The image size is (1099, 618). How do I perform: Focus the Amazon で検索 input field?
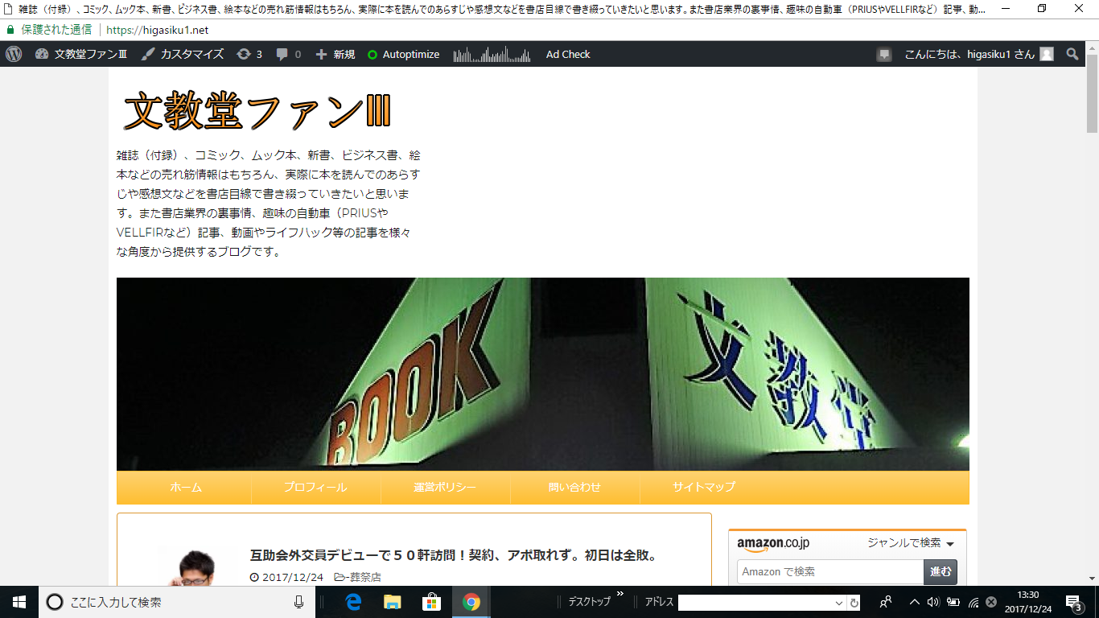pyautogui.click(x=830, y=571)
